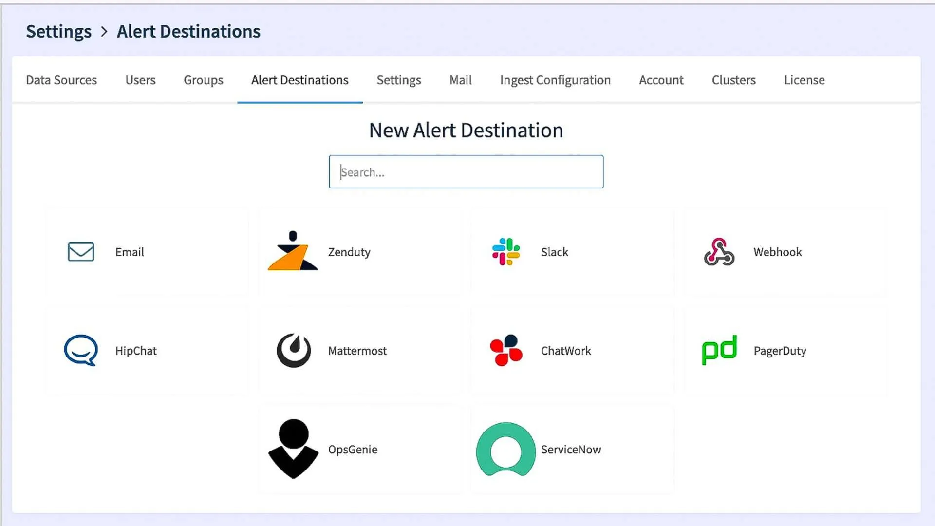Click the HipChat destination label
The image size is (935, 526).
[136, 351]
